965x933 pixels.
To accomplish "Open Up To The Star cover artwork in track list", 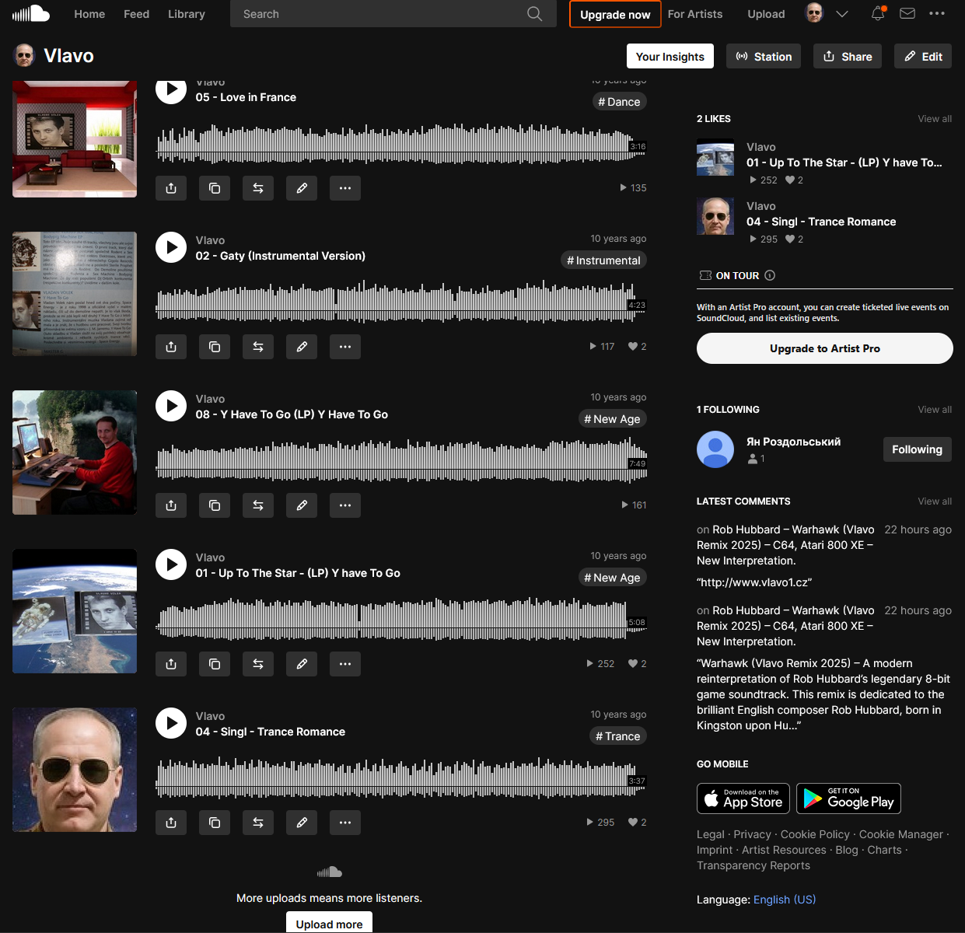I will pyautogui.click(x=75, y=611).
